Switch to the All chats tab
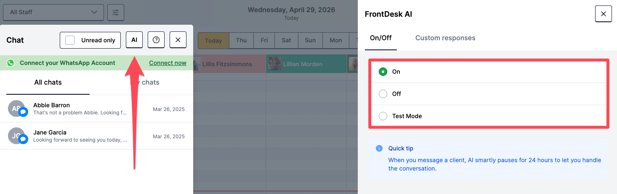This screenshot has height=194, width=617. pos(48,83)
